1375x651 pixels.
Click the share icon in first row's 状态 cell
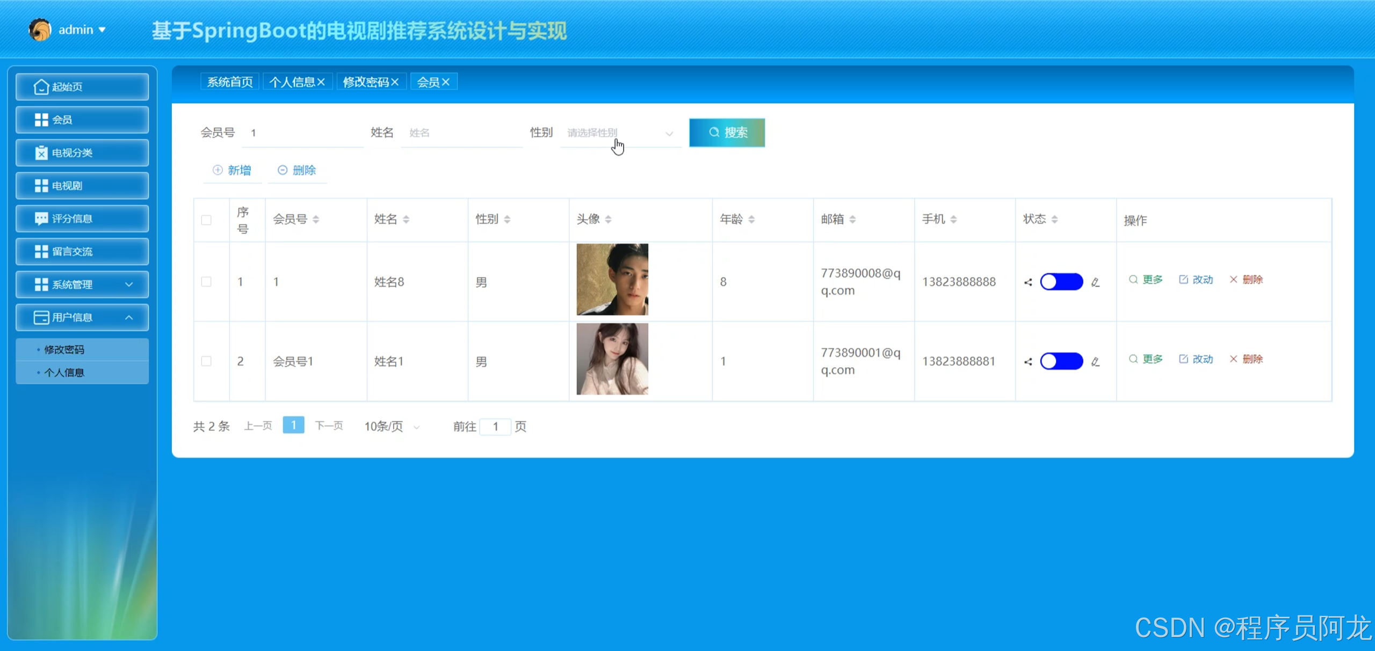point(1028,282)
